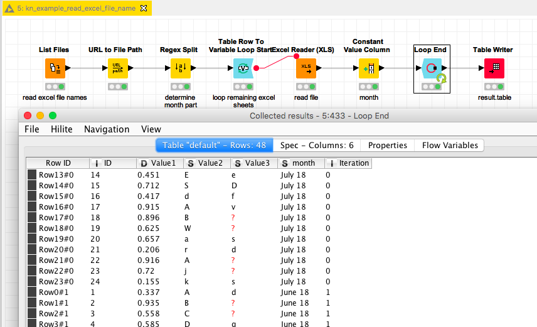Toggle the color box for Row13#0
The width and height of the screenshot is (537, 327).
tap(32, 175)
